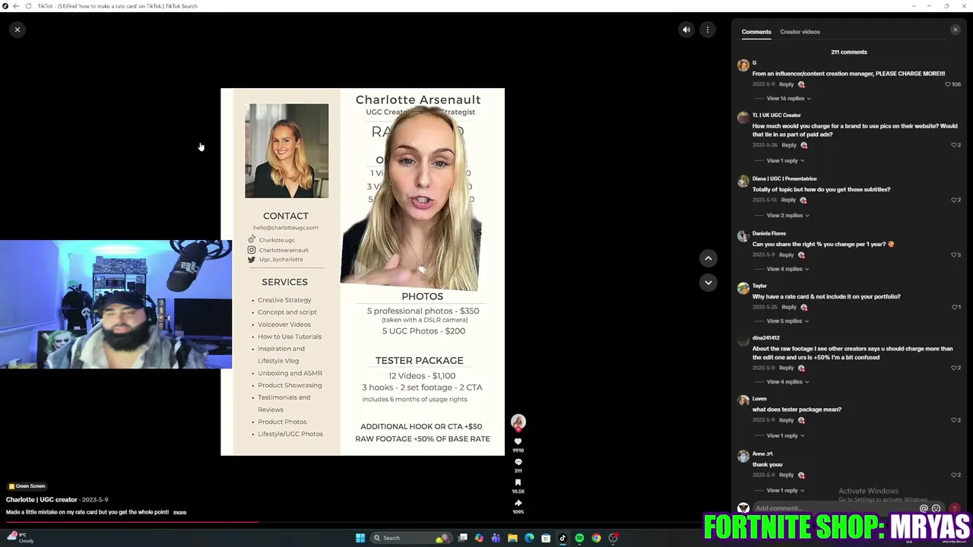
Task: Close the comments side panel
Action: pos(956,30)
